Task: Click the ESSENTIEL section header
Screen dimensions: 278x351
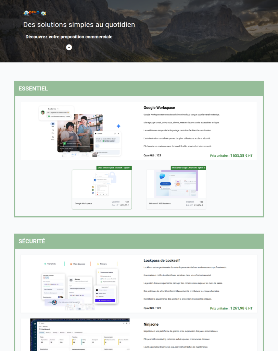Action: 33,88
